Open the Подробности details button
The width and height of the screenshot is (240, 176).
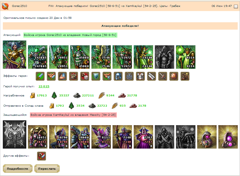click(18, 169)
